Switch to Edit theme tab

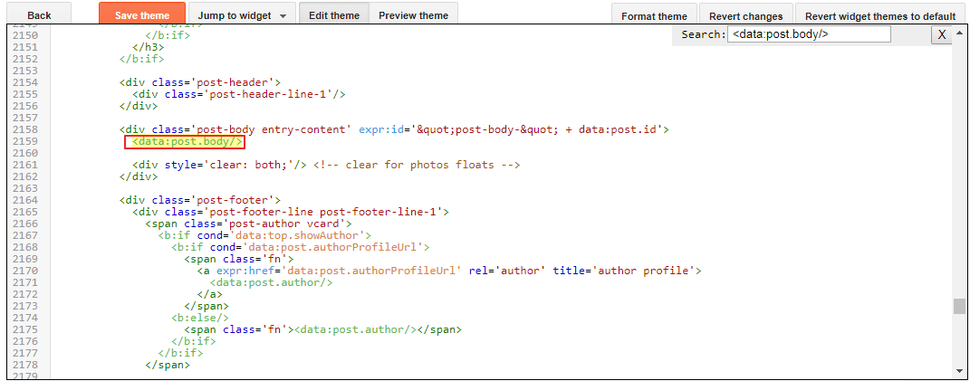coord(334,15)
